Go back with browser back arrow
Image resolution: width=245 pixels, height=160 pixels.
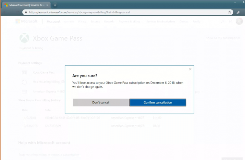[x=5, y=12]
